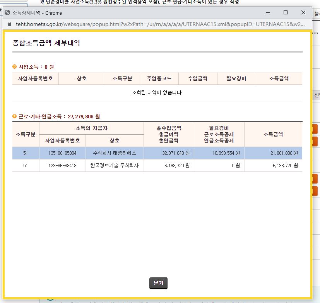
Task: Click the orange bullet beside 근로·기타·연금소득
Action: click(15, 116)
